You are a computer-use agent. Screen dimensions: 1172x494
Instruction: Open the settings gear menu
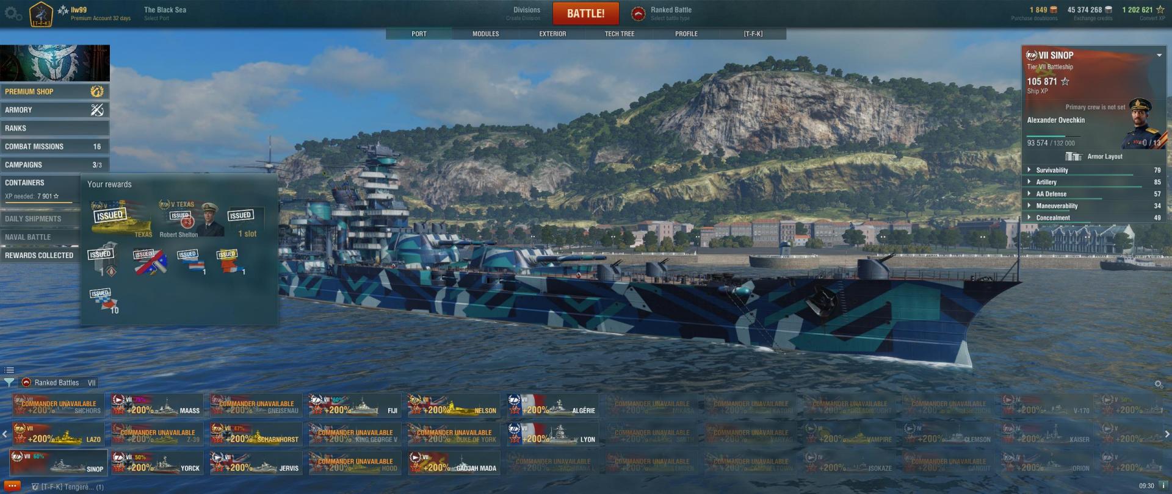click(13, 13)
